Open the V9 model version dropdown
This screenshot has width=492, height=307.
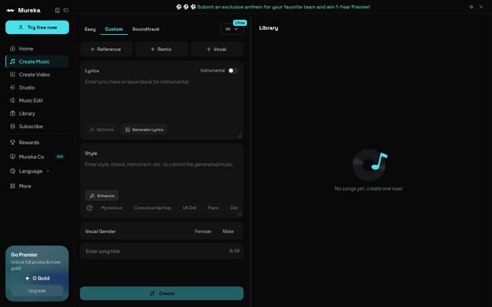(x=232, y=29)
